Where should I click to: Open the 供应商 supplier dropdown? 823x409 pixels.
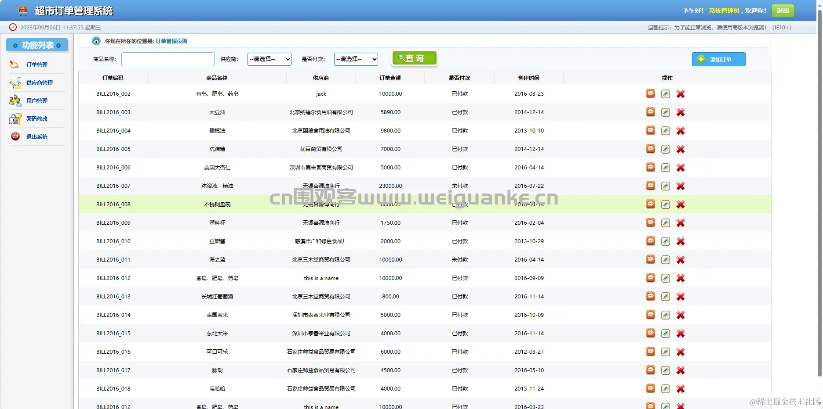click(269, 59)
